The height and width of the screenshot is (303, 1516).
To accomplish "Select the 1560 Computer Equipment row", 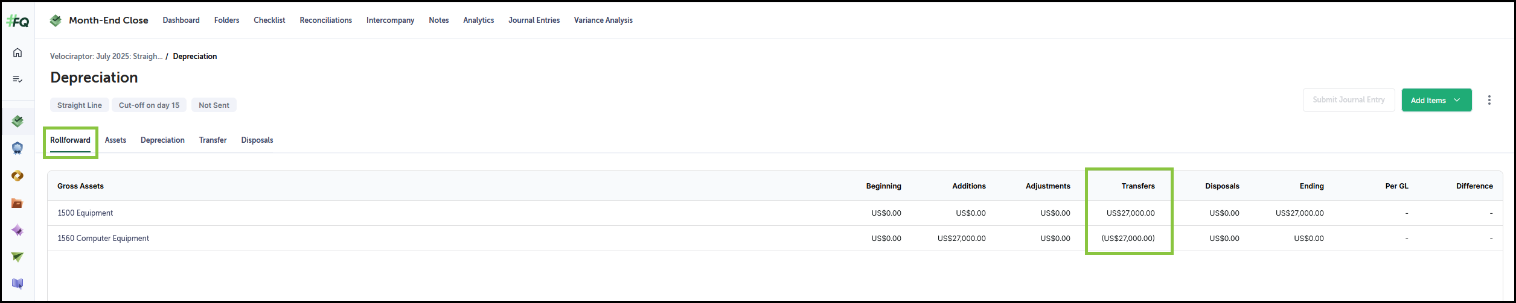I will (x=775, y=239).
